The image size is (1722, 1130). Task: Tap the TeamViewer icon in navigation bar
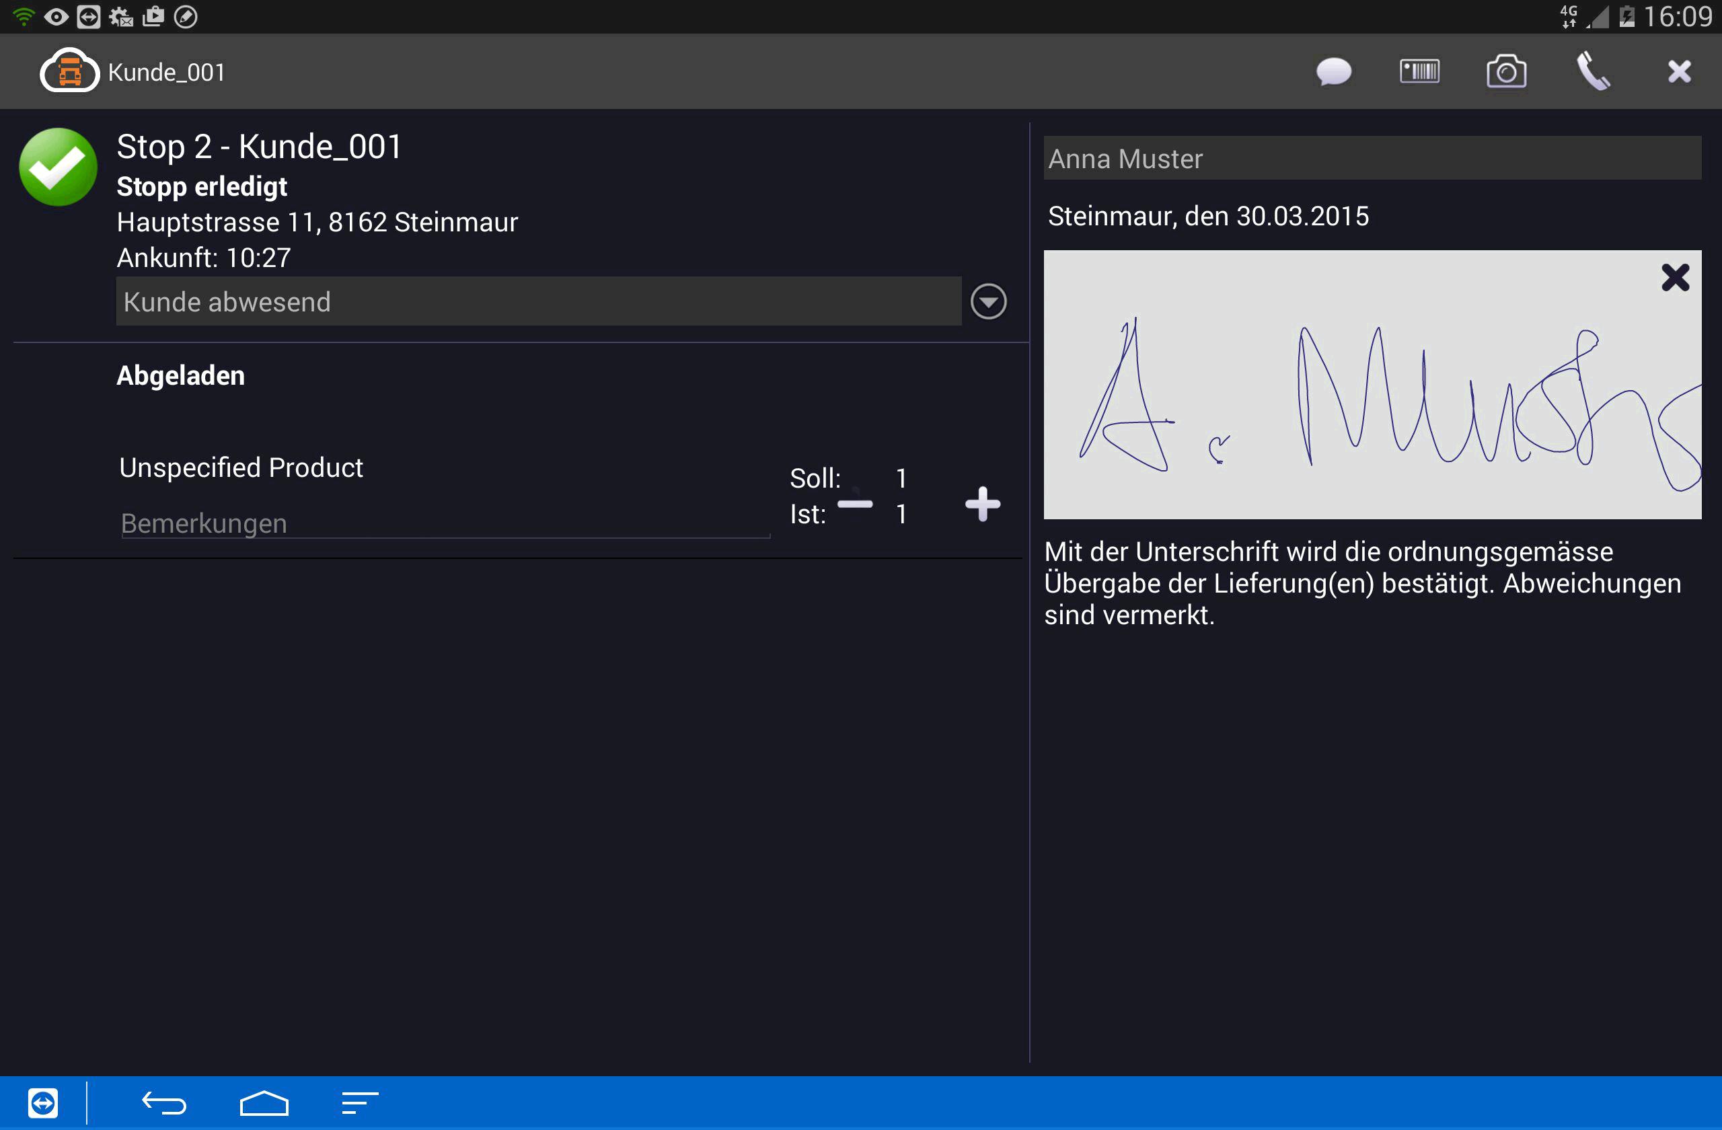pyautogui.click(x=42, y=1102)
